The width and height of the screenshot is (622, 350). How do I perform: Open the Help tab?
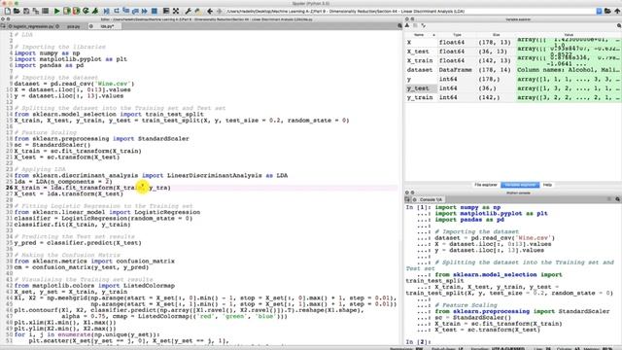547,185
